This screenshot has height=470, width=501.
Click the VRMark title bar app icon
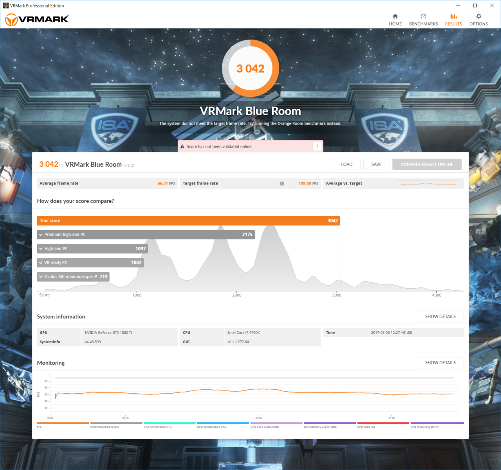5,5
